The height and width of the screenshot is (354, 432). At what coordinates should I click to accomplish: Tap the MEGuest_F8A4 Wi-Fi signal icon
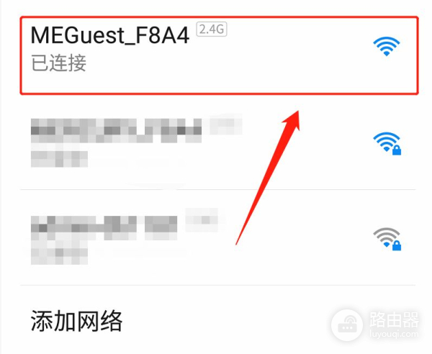pos(386,46)
